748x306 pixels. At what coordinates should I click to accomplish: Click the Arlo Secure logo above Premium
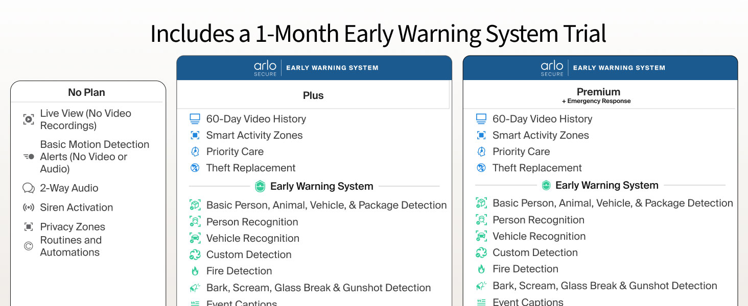tap(552, 68)
